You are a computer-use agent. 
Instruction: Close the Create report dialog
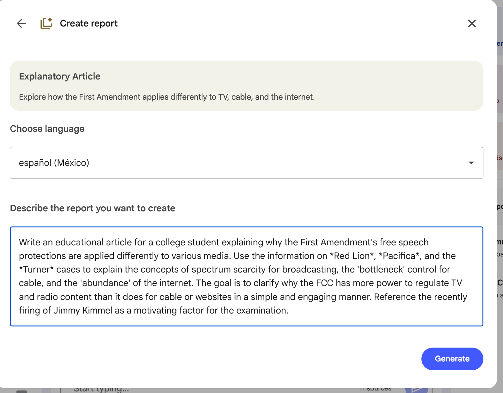tap(472, 23)
